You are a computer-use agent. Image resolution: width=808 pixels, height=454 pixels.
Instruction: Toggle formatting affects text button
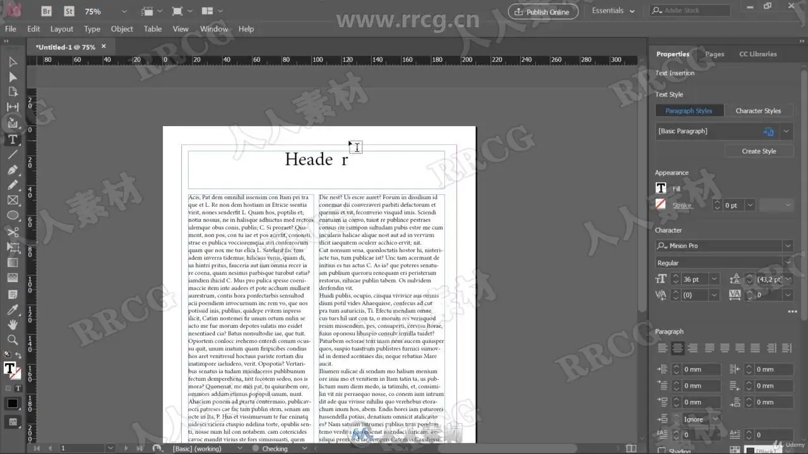click(x=18, y=388)
